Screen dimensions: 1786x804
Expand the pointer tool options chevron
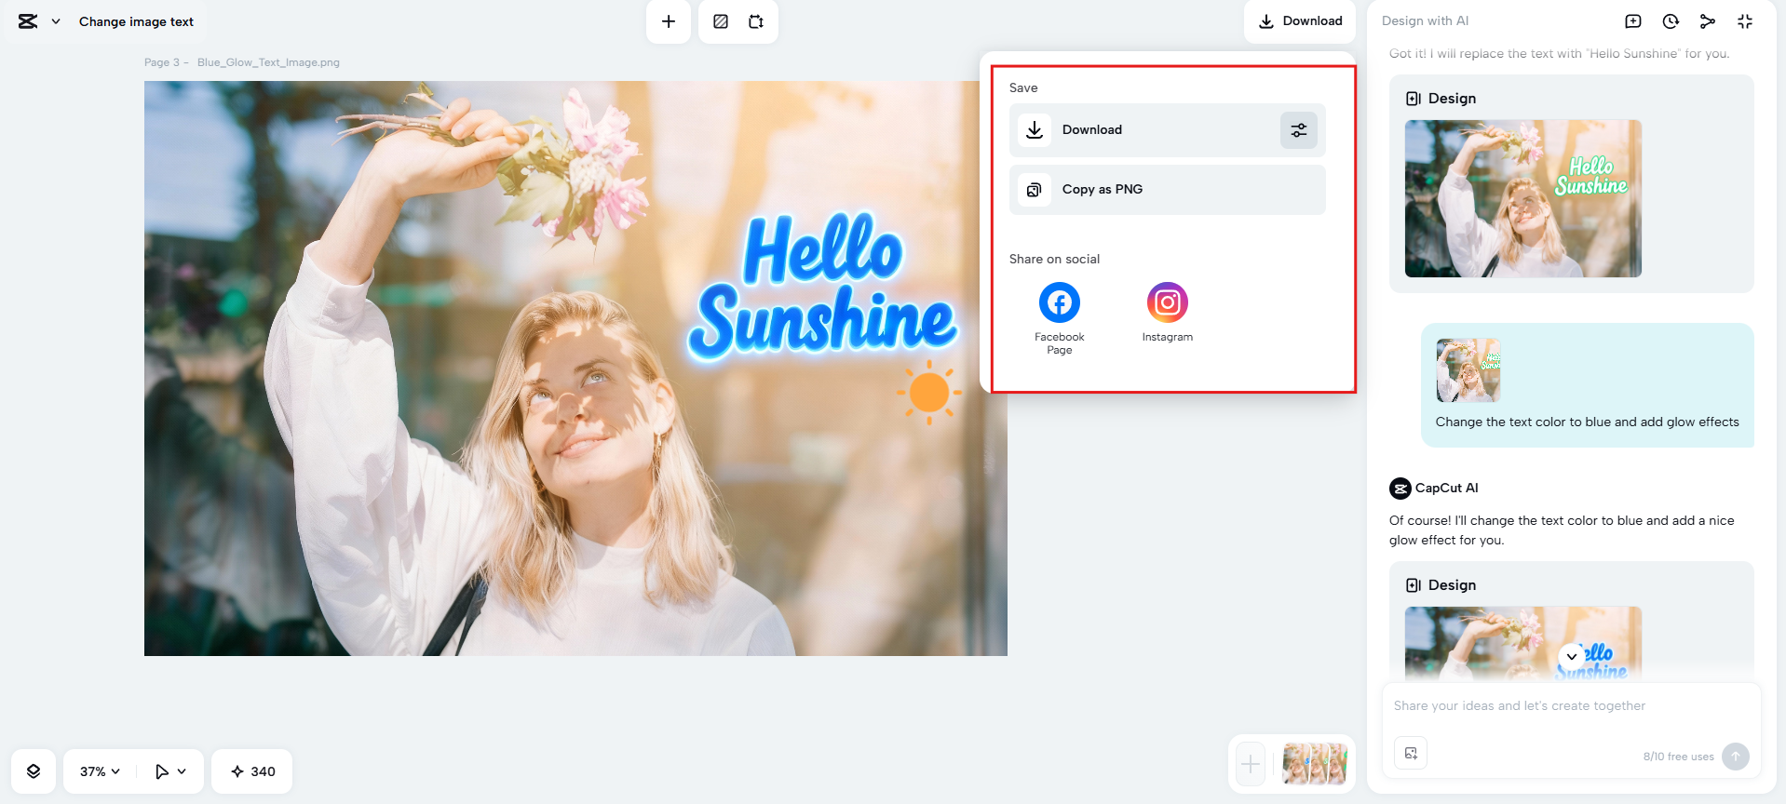[x=182, y=771]
